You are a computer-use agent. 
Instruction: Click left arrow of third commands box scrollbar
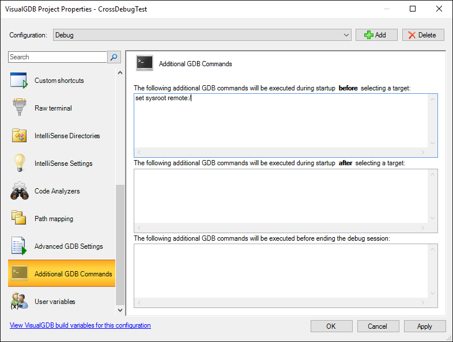(139, 302)
